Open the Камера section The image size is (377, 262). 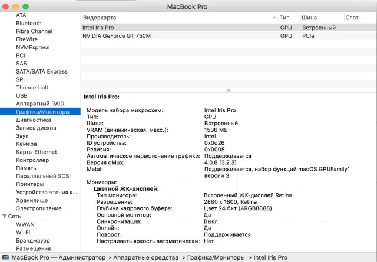pos(26,144)
